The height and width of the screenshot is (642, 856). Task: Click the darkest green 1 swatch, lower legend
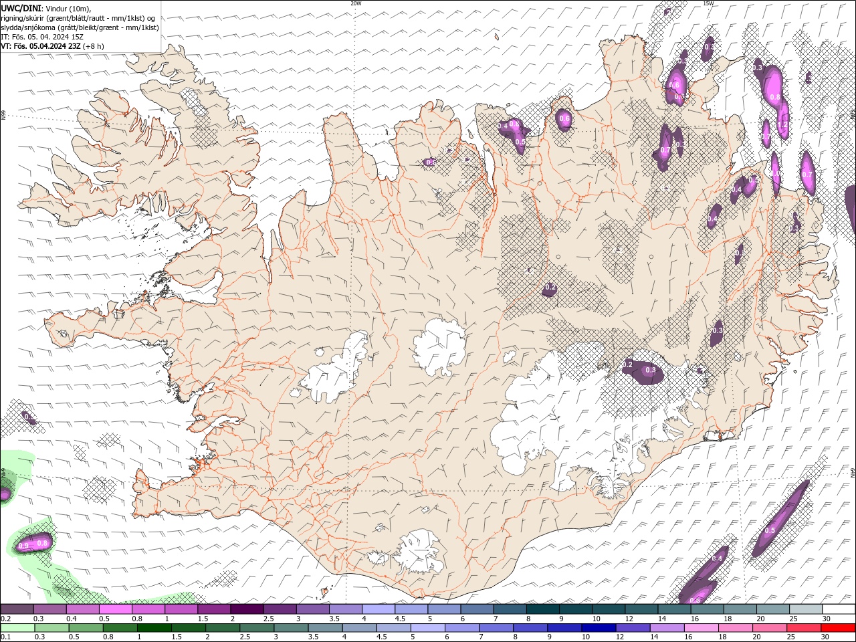click(x=154, y=628)
